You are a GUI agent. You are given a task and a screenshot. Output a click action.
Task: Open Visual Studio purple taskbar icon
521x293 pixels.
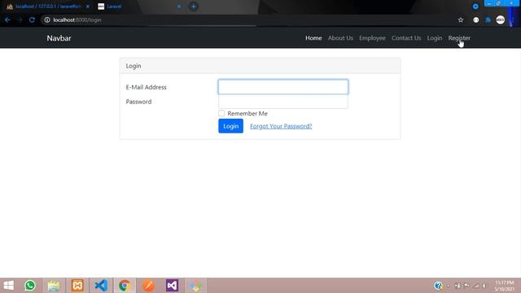tap(172, 286)
